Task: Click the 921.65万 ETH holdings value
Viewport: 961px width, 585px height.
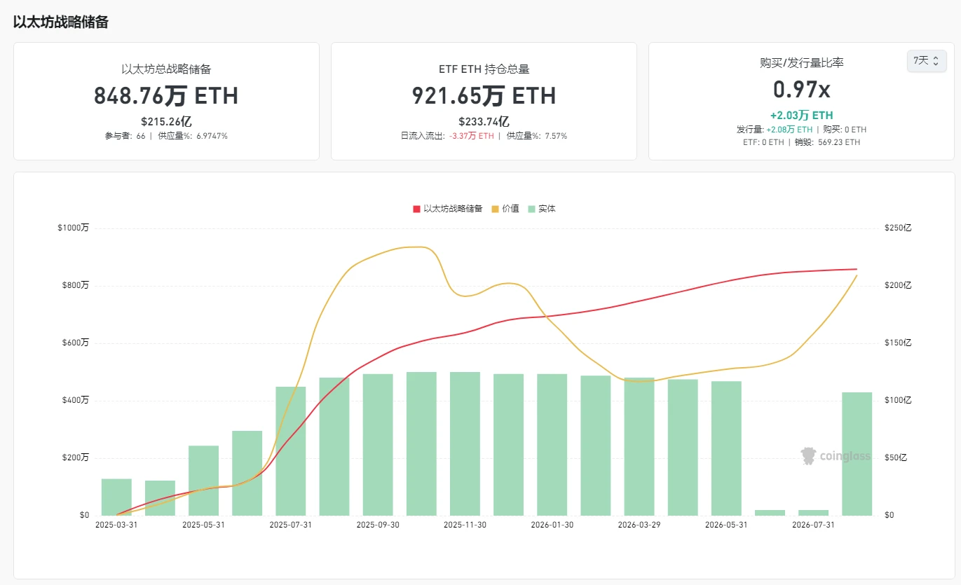Action: [x=484, y=96]
